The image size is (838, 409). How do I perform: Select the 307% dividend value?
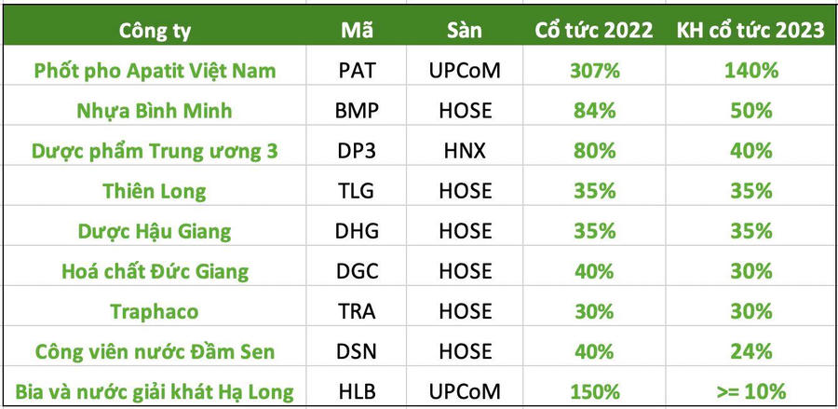[x=594, y=70]
